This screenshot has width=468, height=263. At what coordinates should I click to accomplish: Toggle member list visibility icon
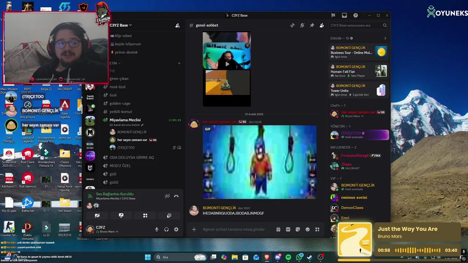[322, 25]
